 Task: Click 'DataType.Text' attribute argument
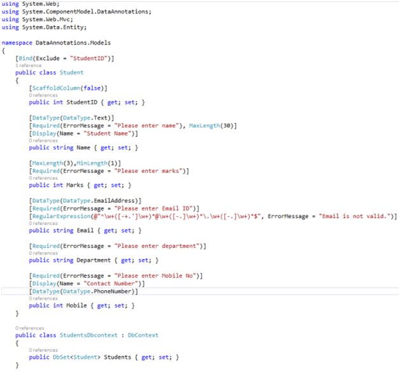pyautogui.click(x=85, y=118)
